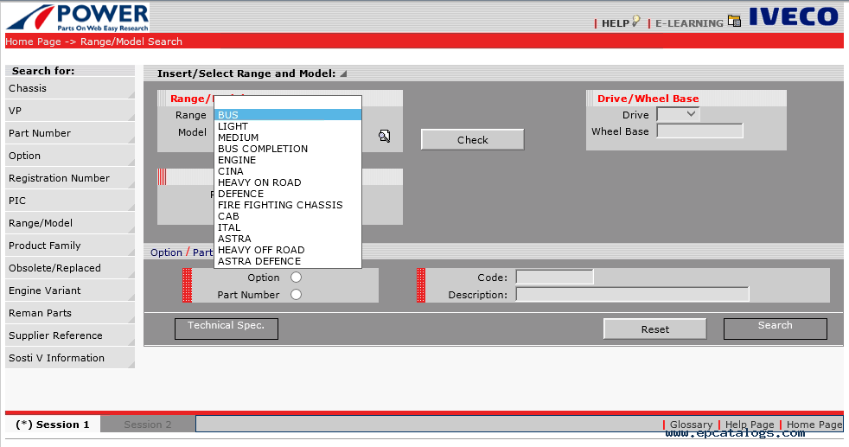Click Range/Model Search in the breadcrumb
The image size is (849, 447).
point(131,42)
